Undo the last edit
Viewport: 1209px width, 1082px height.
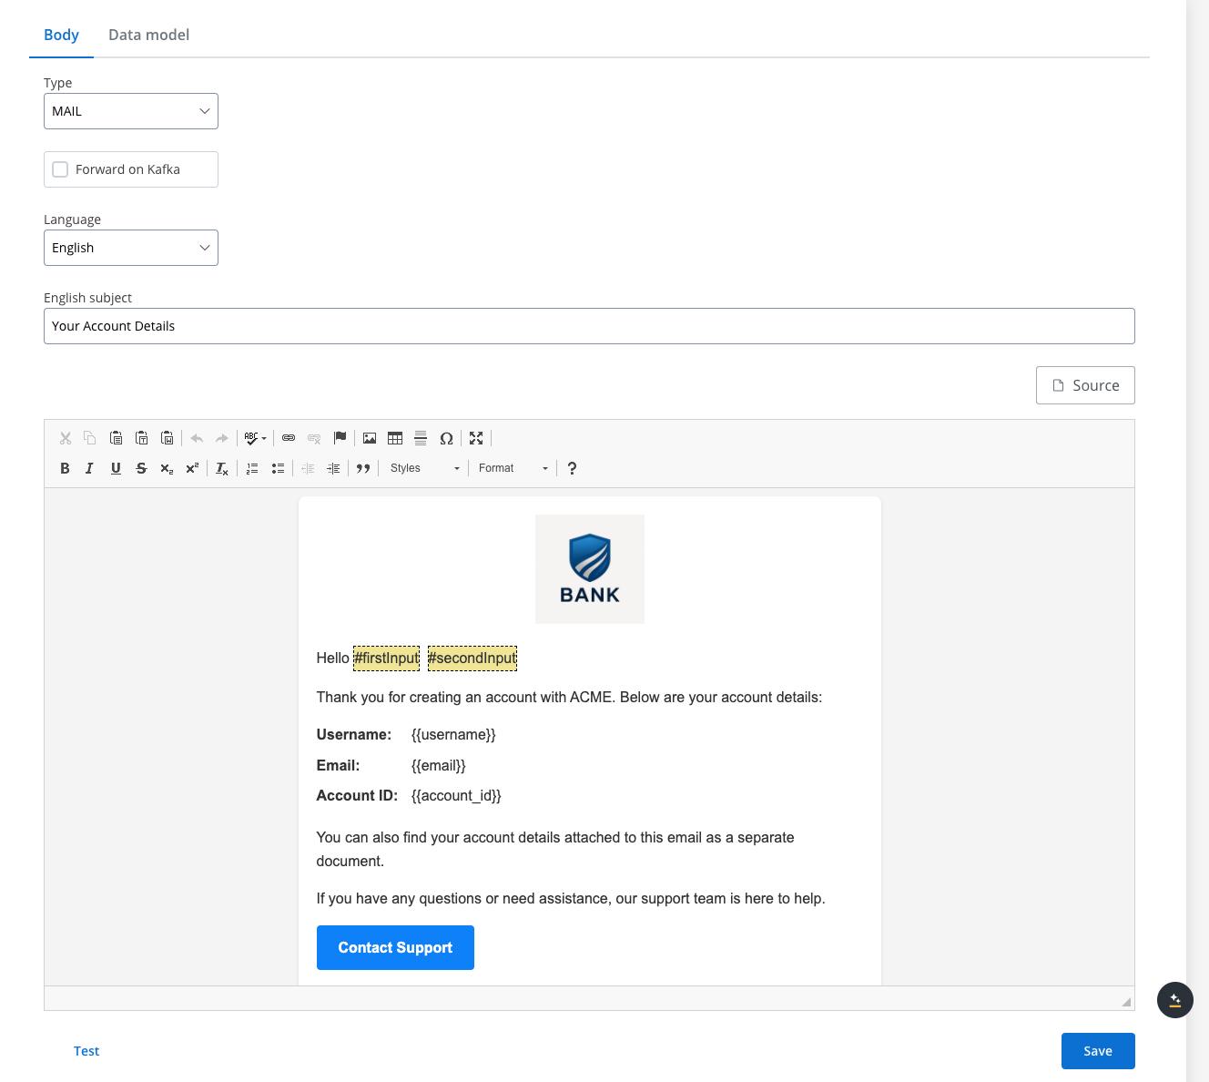[x=197, y=438]
